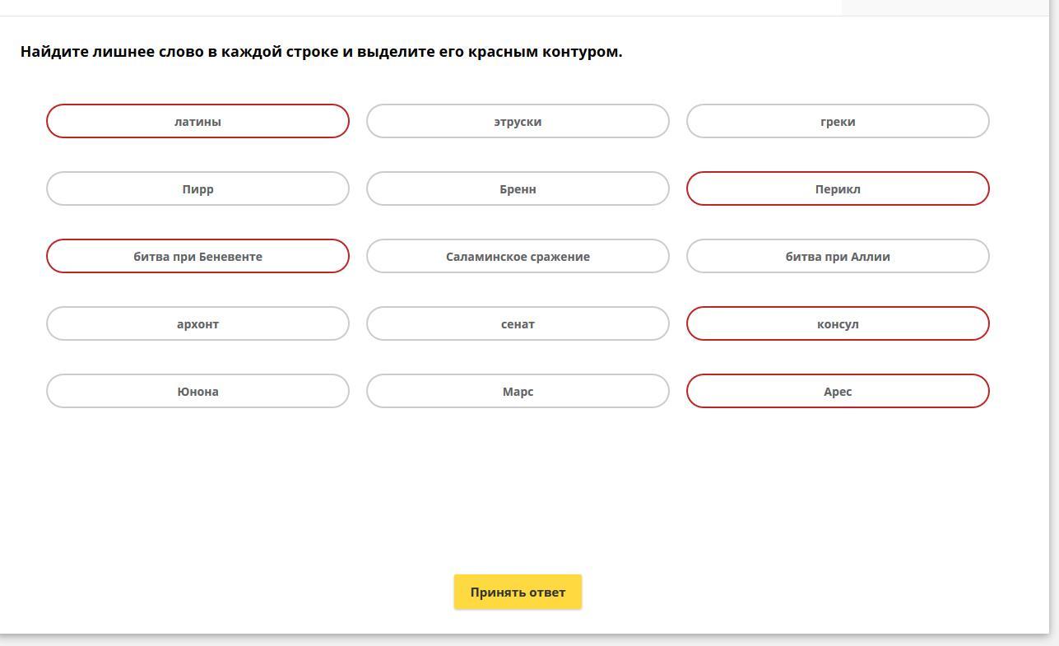Select the 'Марс' option
Screen dimensions: 1059x646
click(518, 391)
